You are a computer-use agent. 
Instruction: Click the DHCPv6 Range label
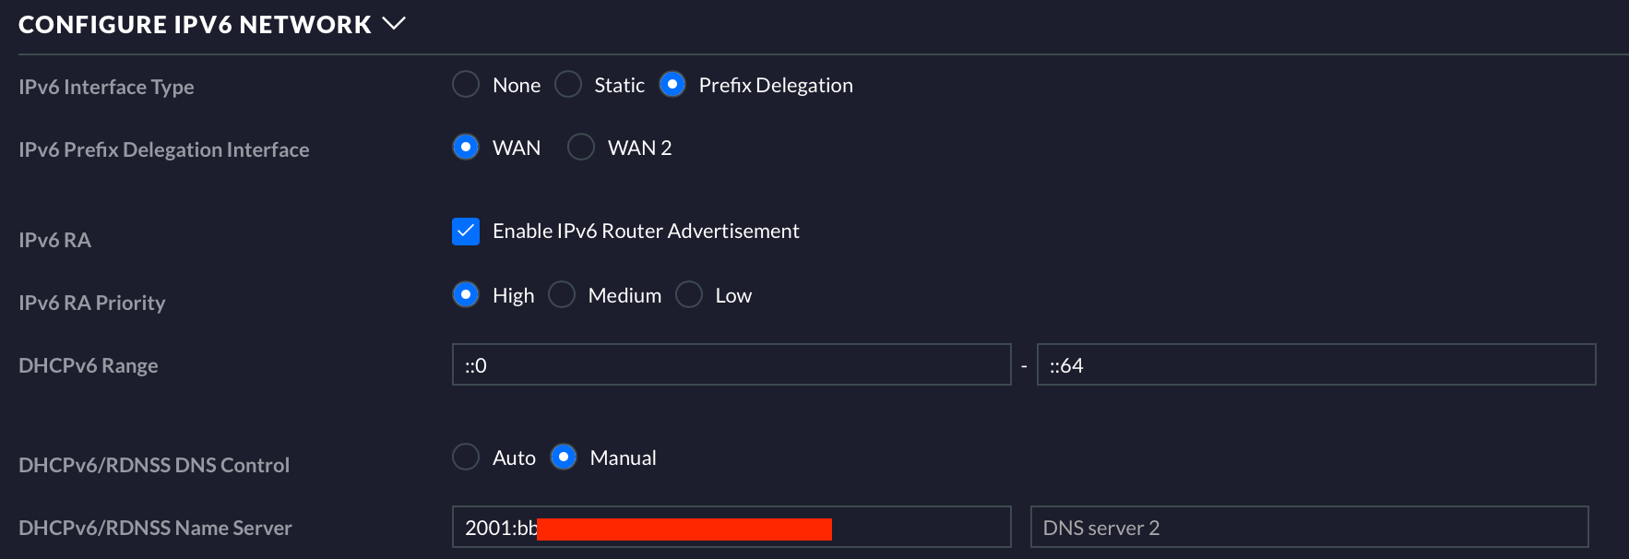coord(88,365)
